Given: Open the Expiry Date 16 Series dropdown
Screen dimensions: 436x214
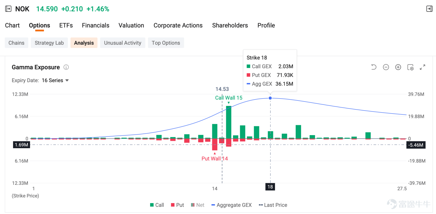Looking at the screenshot, I should (55, 80).
